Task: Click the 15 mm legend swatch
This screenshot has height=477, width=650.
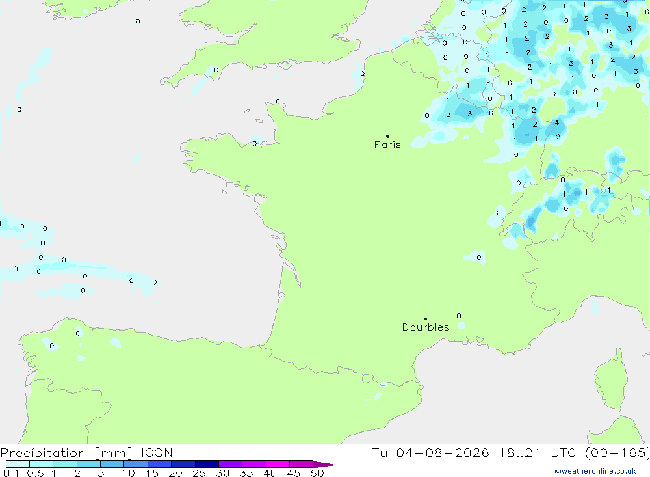Action: pos(160,464)
